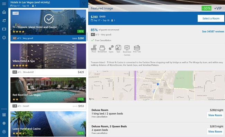View Room for Deluxe Room
This screenshot has width=225, height=137.
[215, 115]
